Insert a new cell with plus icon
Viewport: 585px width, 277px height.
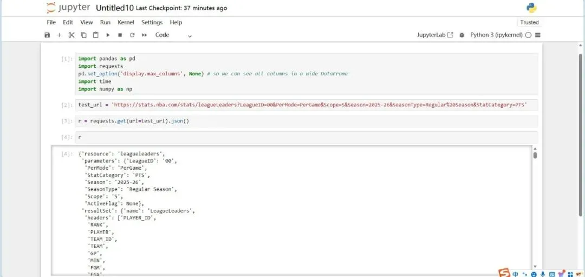coord(59,35)
